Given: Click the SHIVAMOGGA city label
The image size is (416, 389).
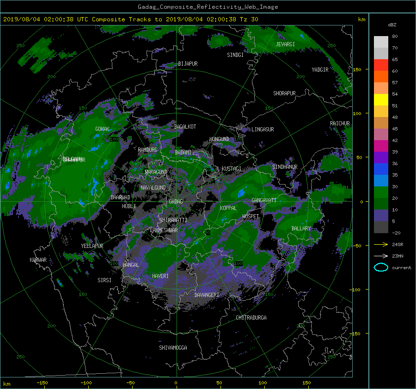Looking at the screenshot, I should 173,348.
